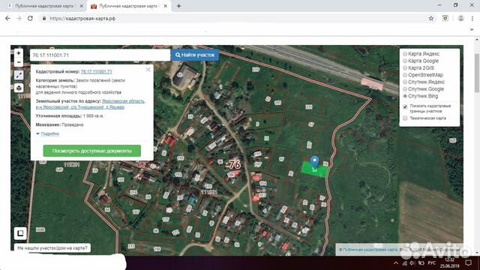This screenshot has height=270, width=480.
Task: Zoom out the map with minus button
Action: (19, 62)
